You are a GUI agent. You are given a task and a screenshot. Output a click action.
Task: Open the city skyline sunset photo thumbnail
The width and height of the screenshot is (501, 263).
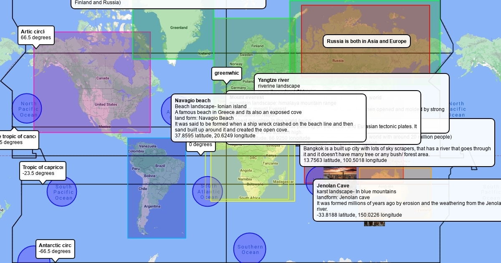(340, 172)
